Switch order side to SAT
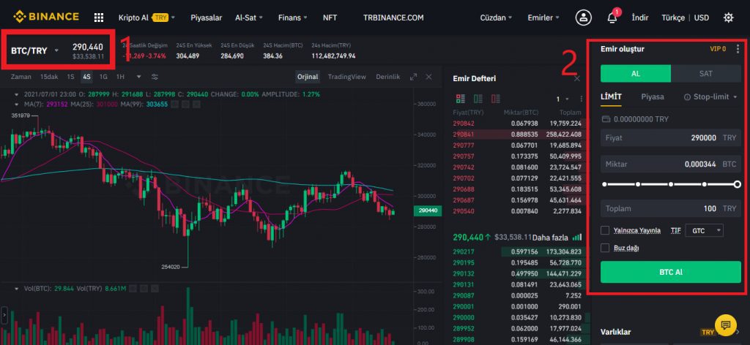 click(706, 74)
